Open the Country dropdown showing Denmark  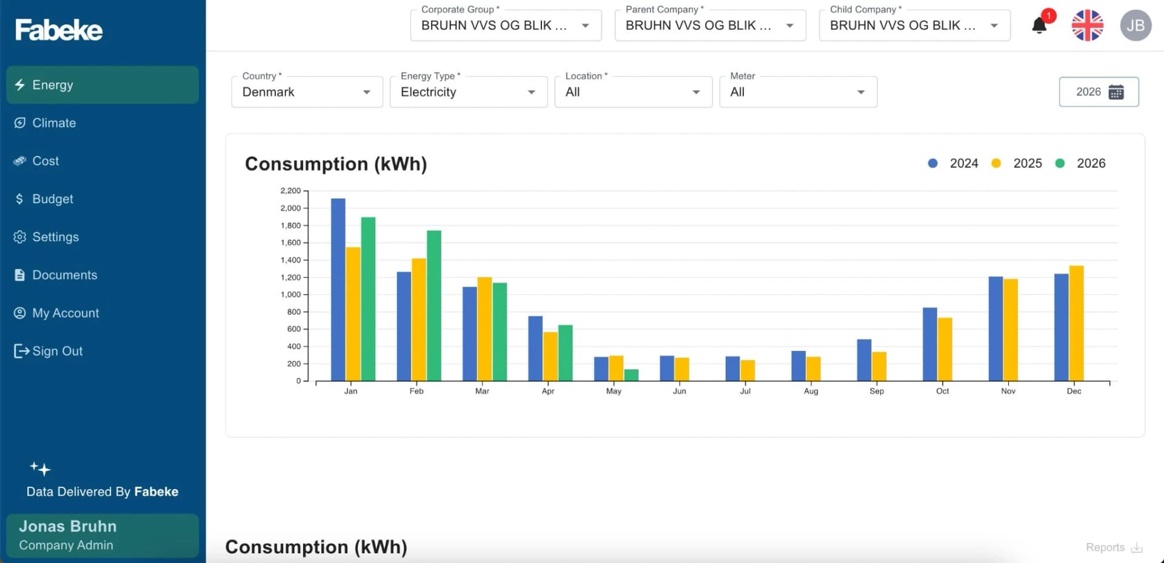pos(307,92)
